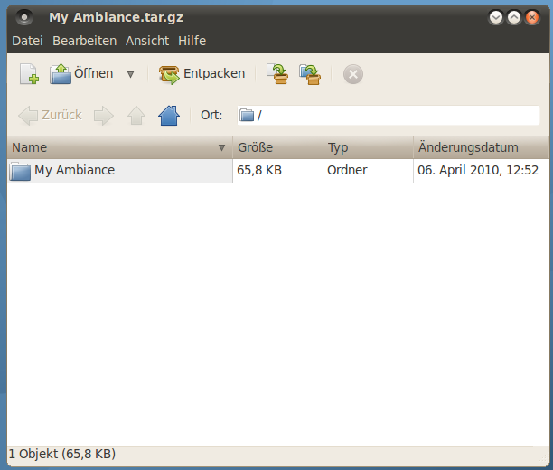
Task: Expand the Öffnen recent archives dropdown arrow
Action: coord(130,74)
